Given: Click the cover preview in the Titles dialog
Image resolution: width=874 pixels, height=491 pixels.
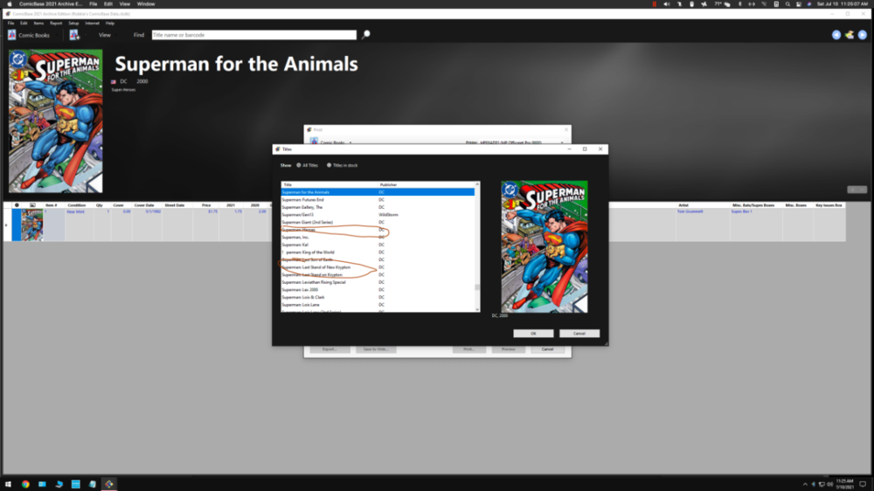Looking at the screenshot, I should click(x=544, y=246).
